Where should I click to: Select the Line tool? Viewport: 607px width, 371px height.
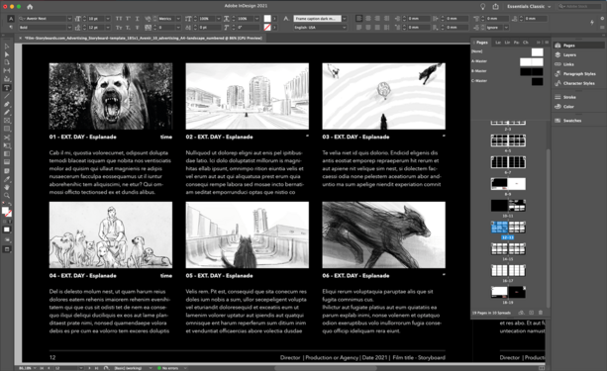click(x=7, y=96)
